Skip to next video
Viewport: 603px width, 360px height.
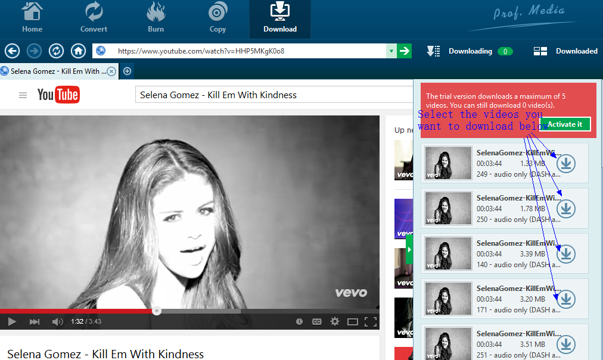tap(34, 321)
